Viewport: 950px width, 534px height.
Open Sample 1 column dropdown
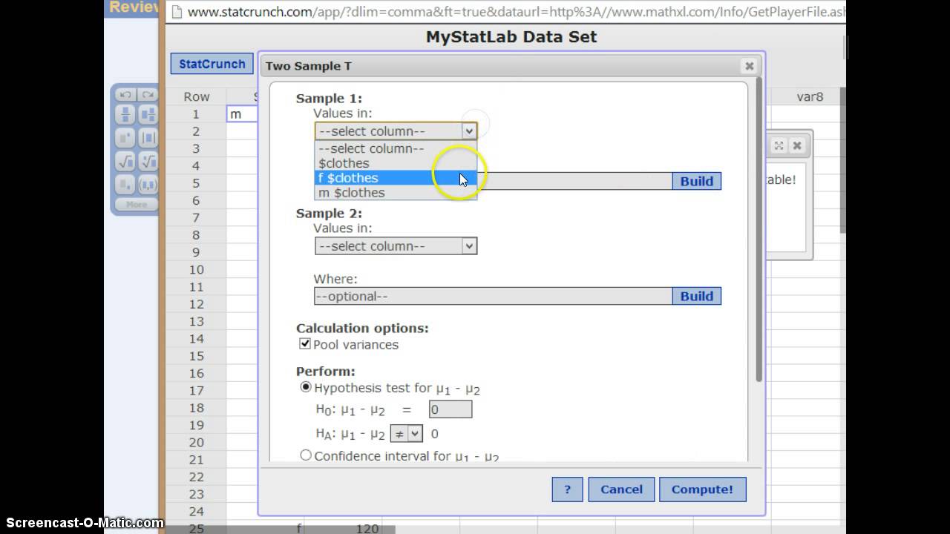(396, 131)
